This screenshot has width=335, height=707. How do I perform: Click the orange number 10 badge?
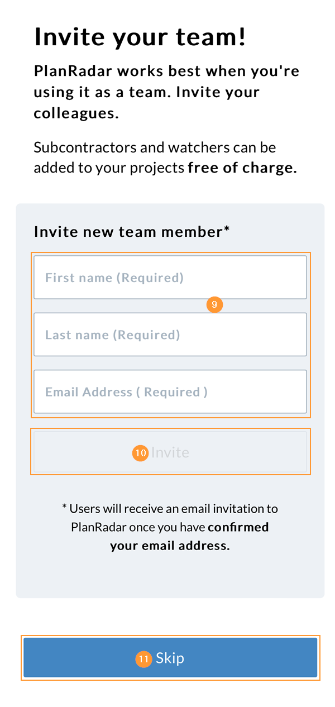pyautogui.click(x=140, y=452)
